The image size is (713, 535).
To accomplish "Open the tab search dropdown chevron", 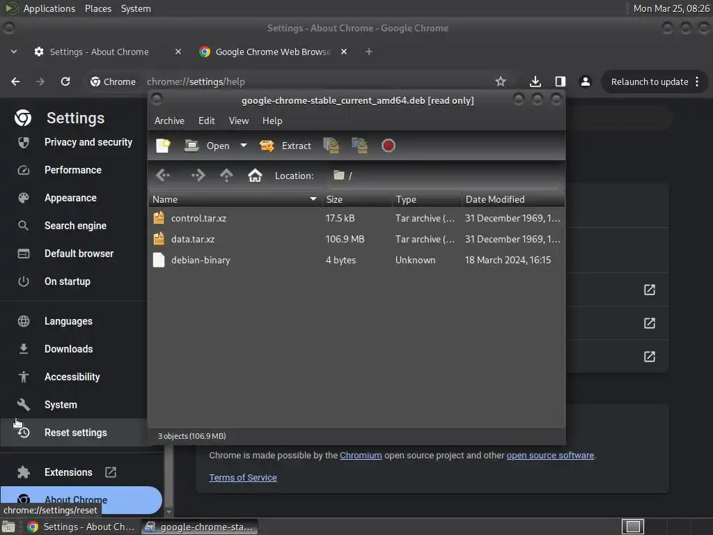I will 14,52.
